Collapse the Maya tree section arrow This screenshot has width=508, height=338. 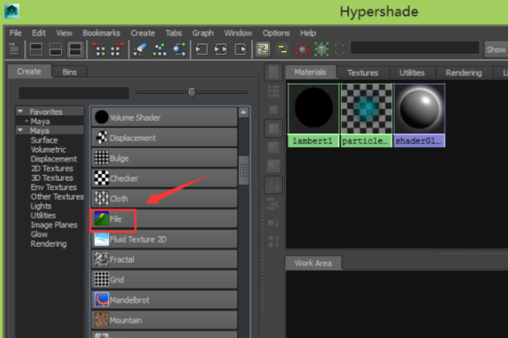point(20,130)
